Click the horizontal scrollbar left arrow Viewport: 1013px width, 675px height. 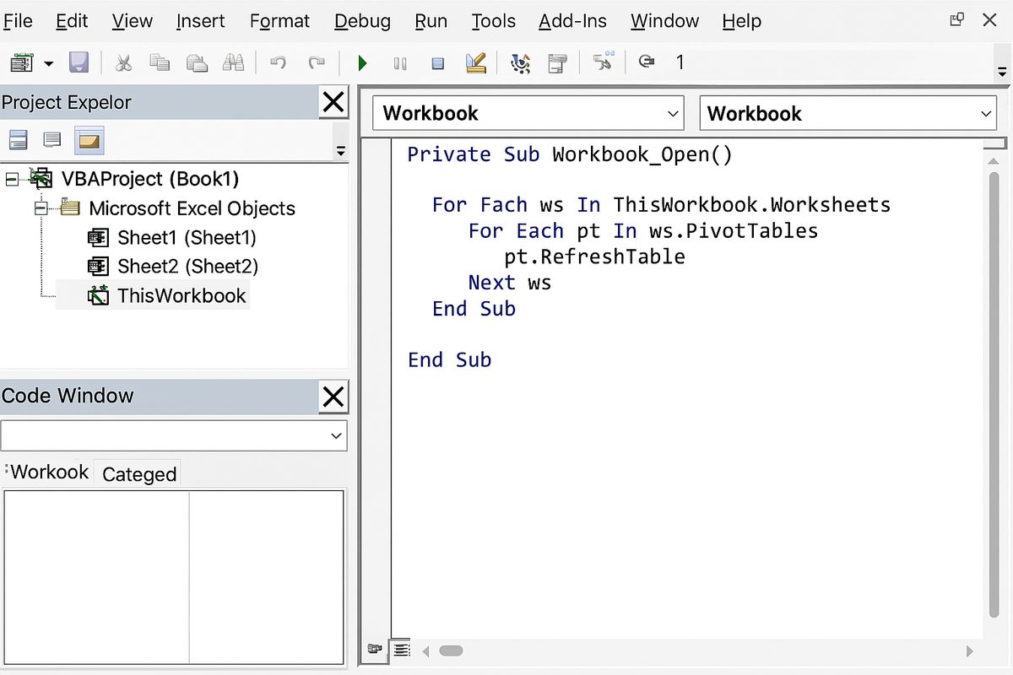pyautogui.click(x=425, y=651)
